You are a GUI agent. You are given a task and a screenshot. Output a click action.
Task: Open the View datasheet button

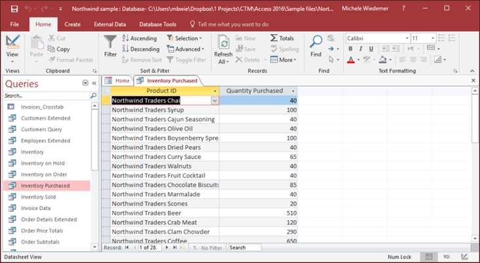12,49
